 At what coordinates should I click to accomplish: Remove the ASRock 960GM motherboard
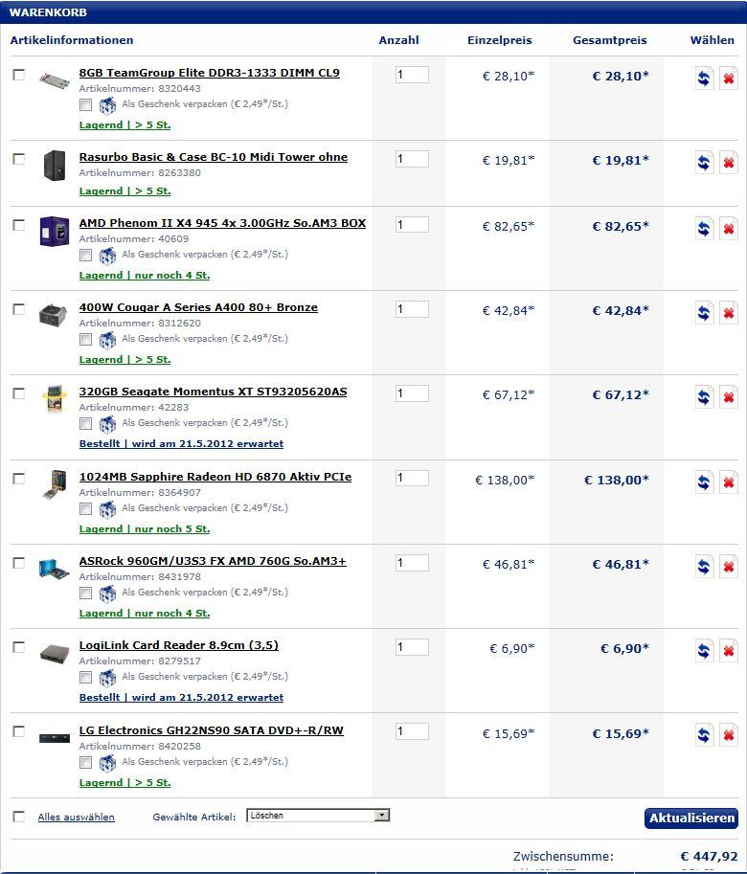pyautogui.click(x=729, y=567)
